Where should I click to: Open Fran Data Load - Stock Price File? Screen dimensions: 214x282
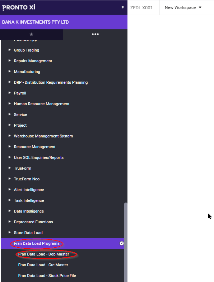47,276
